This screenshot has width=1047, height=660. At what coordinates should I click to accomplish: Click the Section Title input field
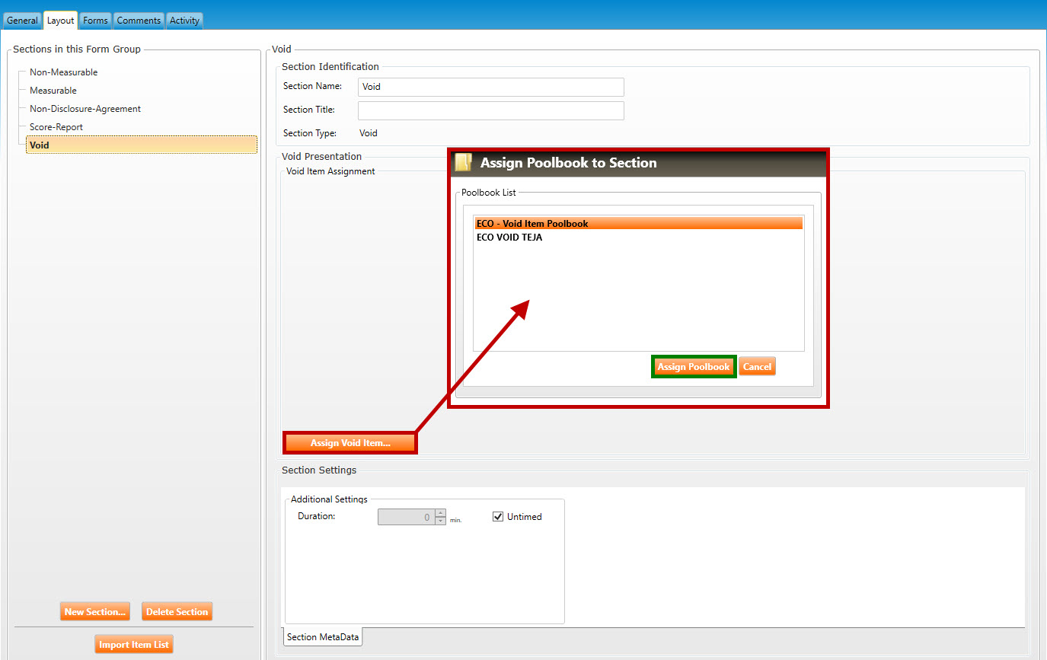[x=490, y=110]
